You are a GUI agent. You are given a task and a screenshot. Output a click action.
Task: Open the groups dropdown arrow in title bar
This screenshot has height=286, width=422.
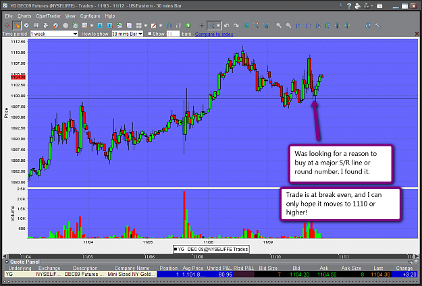(372, 6)
